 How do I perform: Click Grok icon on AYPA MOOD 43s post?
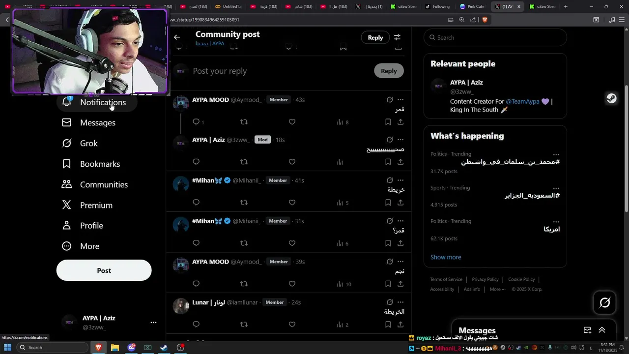tap(390, 100)
